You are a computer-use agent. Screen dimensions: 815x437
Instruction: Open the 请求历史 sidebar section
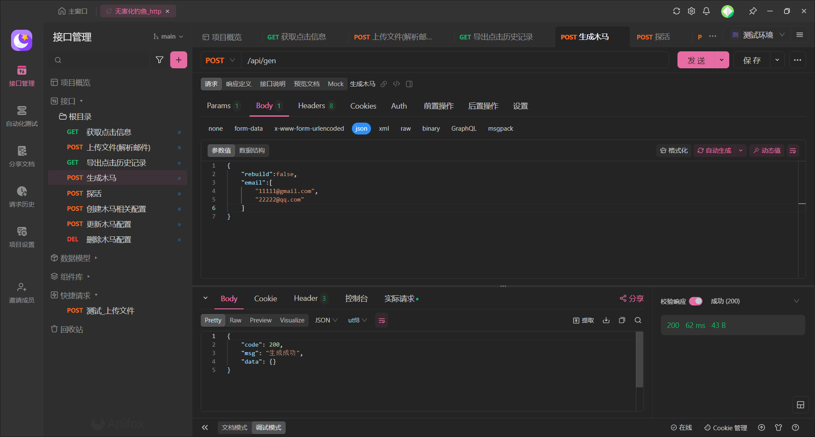pos(22,197)
